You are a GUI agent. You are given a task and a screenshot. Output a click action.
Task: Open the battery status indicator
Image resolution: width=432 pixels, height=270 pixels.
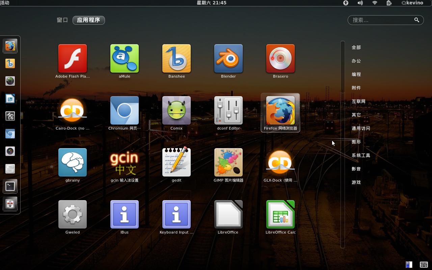(x=389, y=3)
